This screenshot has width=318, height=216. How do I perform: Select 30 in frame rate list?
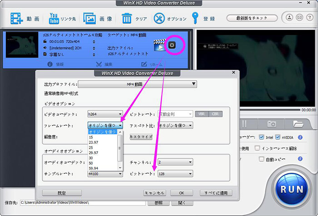103,158
